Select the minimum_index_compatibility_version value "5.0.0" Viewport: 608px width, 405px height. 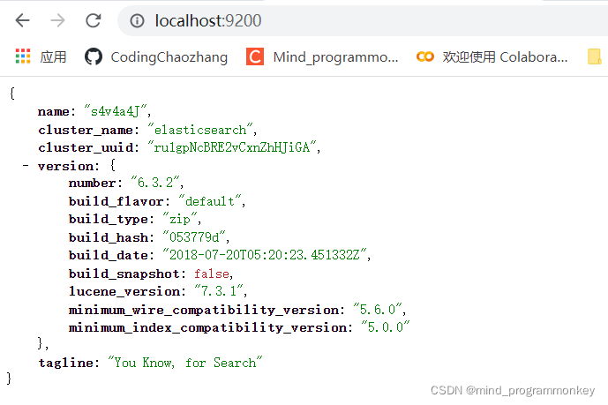pos(386,327)
